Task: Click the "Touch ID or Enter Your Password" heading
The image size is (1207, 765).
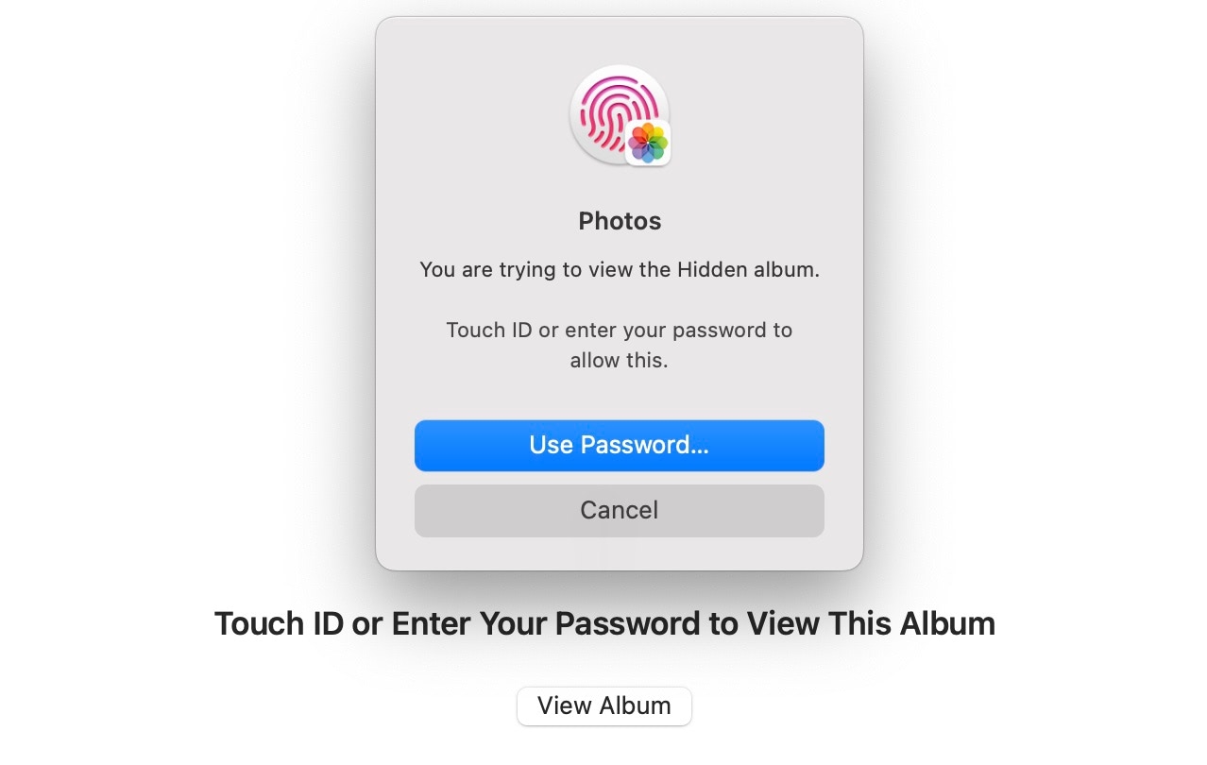Action: [604, 624]
